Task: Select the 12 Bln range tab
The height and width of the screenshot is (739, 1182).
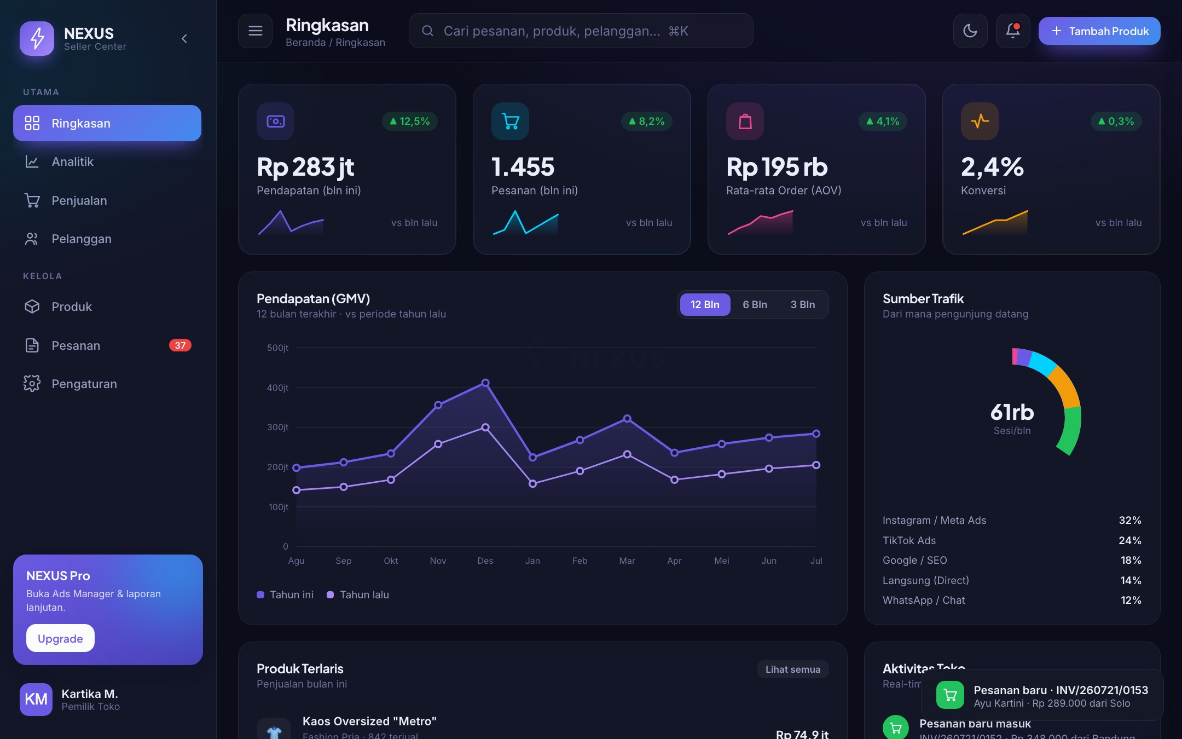Action: point(705,304)
